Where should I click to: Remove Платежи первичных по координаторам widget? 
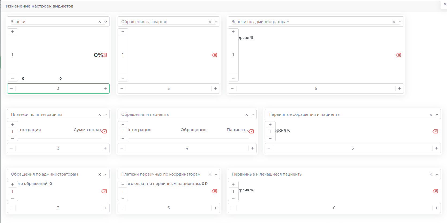click(214, 191)
